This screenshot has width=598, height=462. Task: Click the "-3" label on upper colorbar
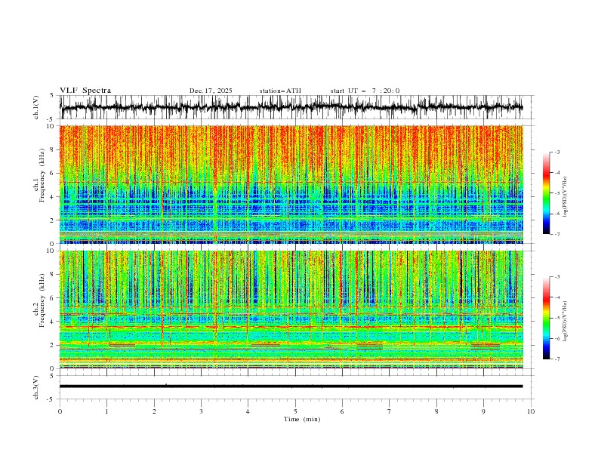point(557,152)
